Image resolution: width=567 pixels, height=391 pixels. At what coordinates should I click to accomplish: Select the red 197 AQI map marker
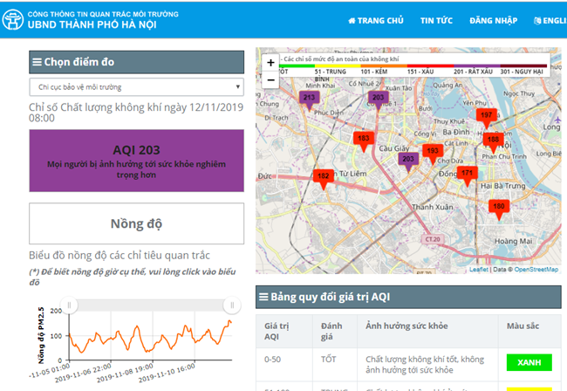(486, 115)
